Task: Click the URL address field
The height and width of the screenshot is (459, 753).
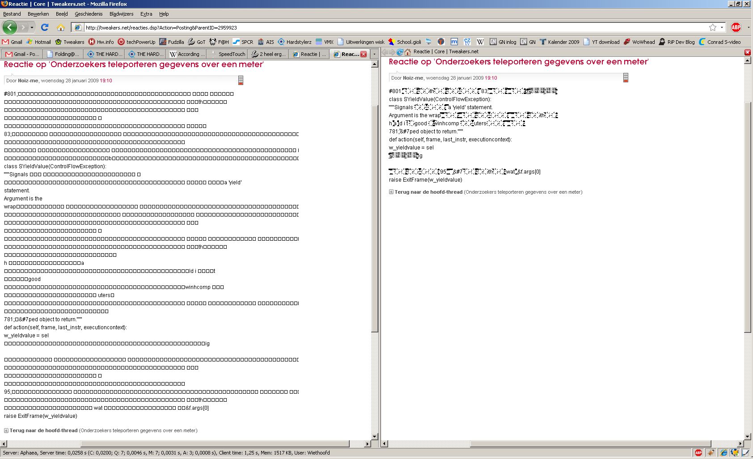Action: tap(393, 27)
